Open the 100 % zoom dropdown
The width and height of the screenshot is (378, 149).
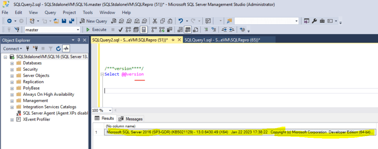110,110
